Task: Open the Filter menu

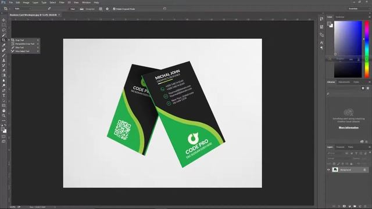Action: pyautogui.click(x=62, y=2)
